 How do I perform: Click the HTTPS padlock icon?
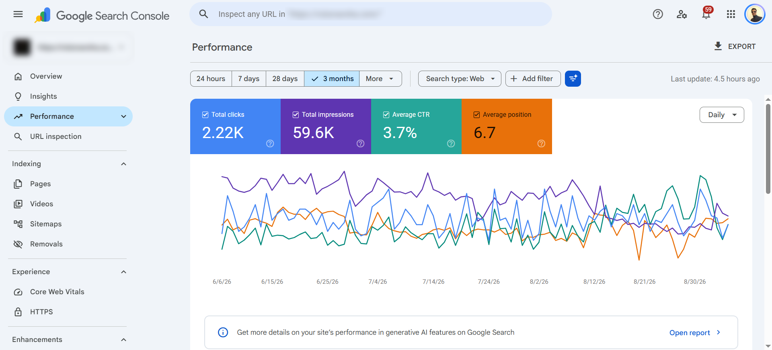tap(18, 312)
